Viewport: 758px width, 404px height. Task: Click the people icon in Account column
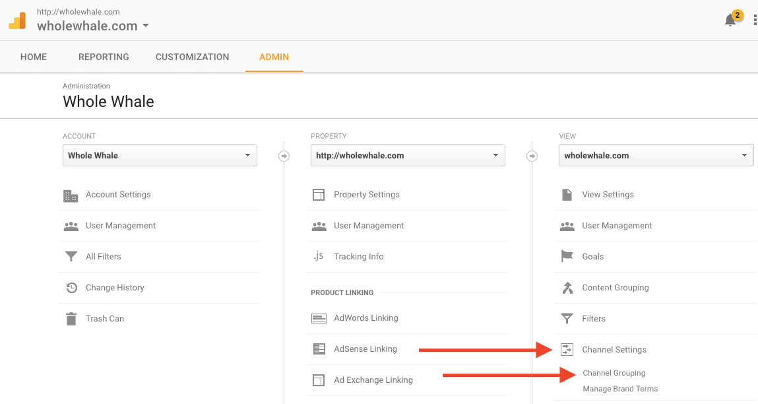pos(71,226)
